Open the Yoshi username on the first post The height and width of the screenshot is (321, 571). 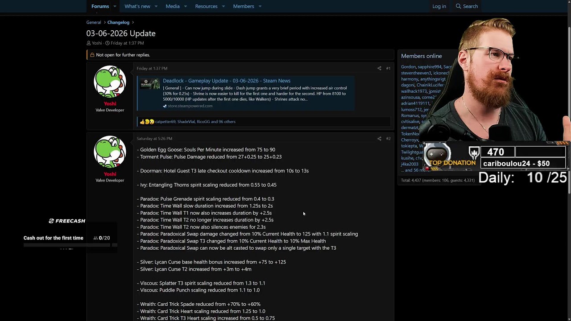(110, 103)
